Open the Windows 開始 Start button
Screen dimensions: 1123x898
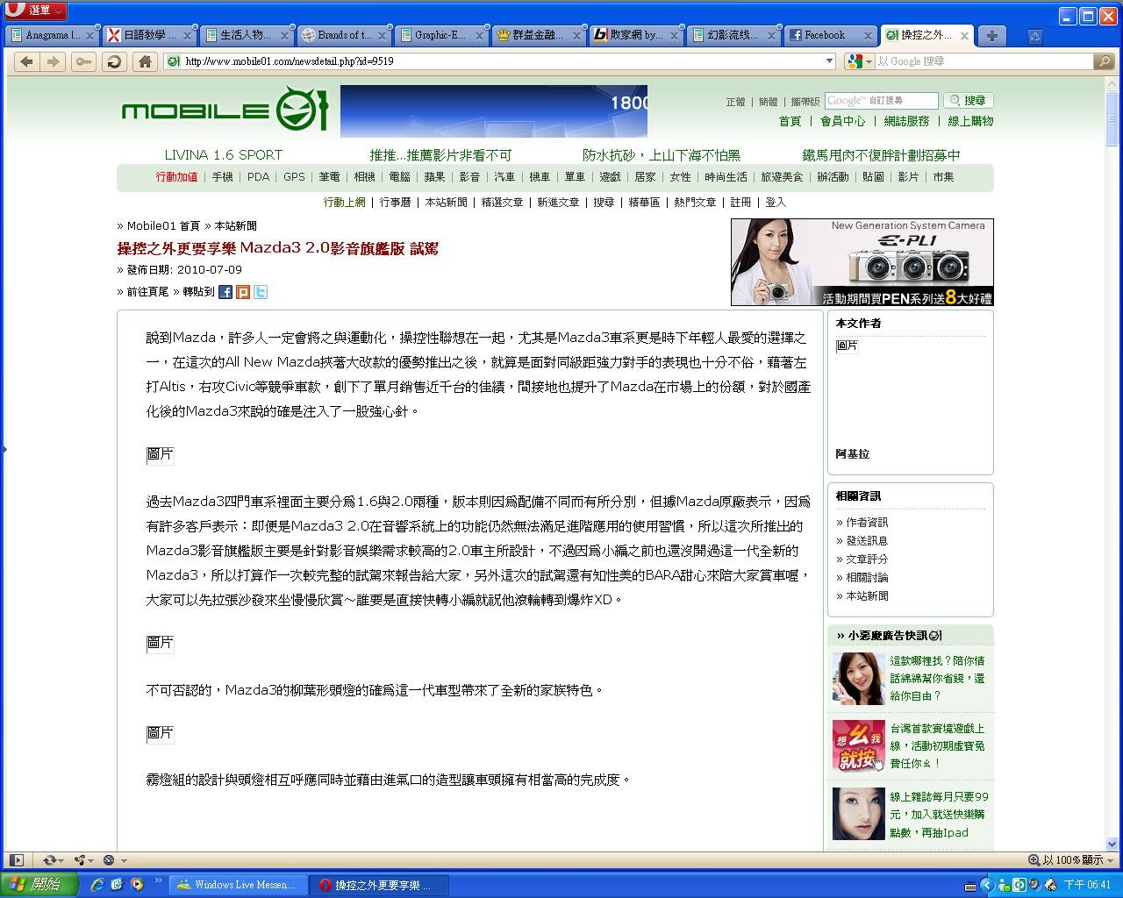[39, 885]
